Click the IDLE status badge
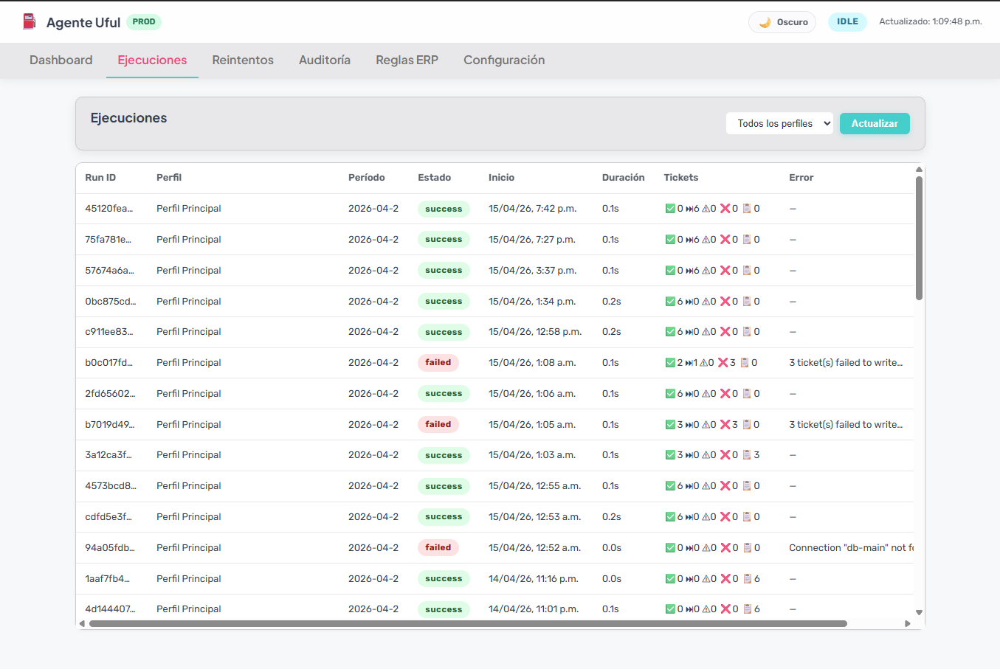The height and width of the screenshot is (669, 1000). click(847, 22)
